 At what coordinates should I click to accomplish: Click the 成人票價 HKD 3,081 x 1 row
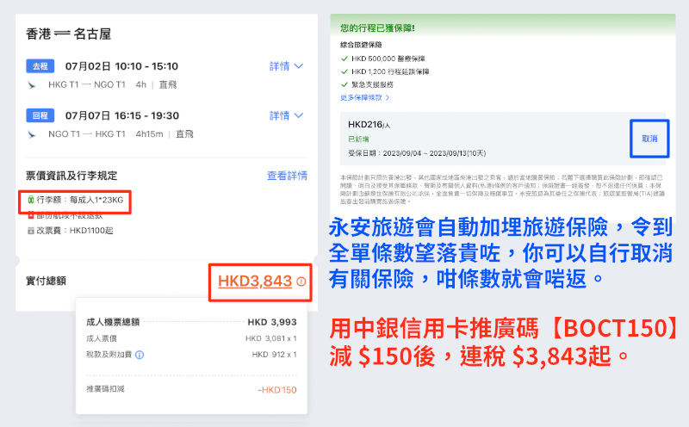pyautogui.click(x=191, y=338)
